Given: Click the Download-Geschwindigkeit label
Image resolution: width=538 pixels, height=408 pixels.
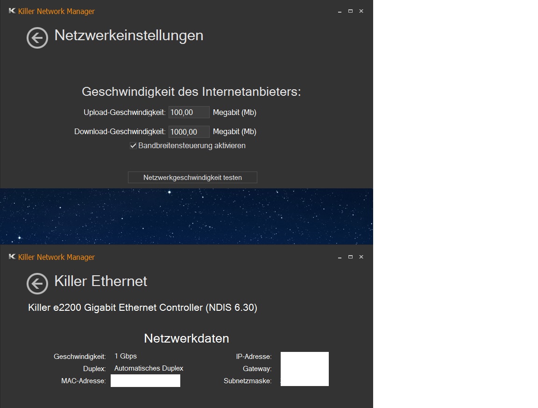Looking at the screenshot, I should pyautogui.click(x=120, y=132).
